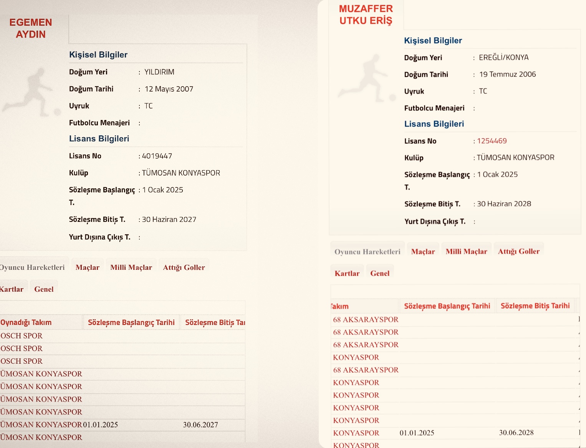The width and height of the screenshot is (586, 448).
Task: Click contract end value 30 Haziran 2028
Action: [504, 204]
